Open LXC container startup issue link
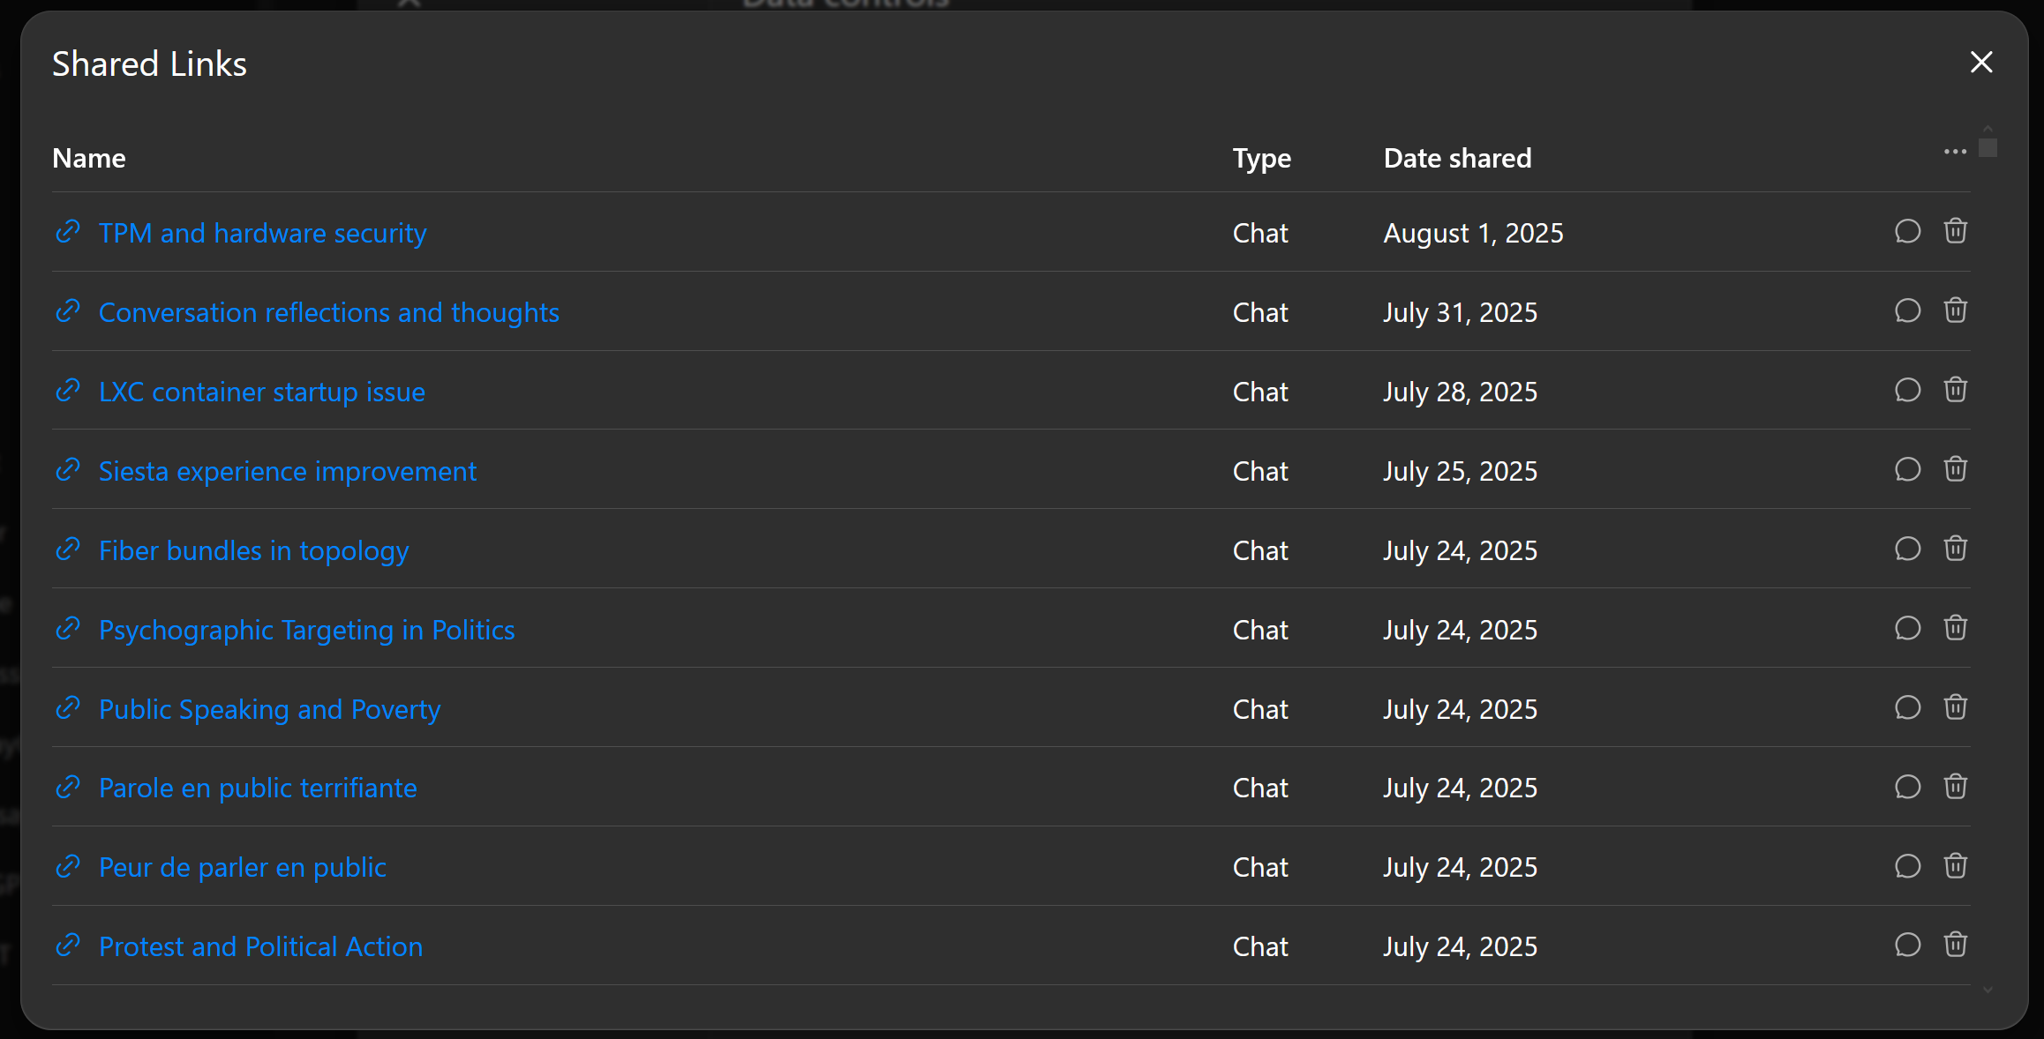The height and width of the screenshot is (1039, 2044). [x=262, y=392]
